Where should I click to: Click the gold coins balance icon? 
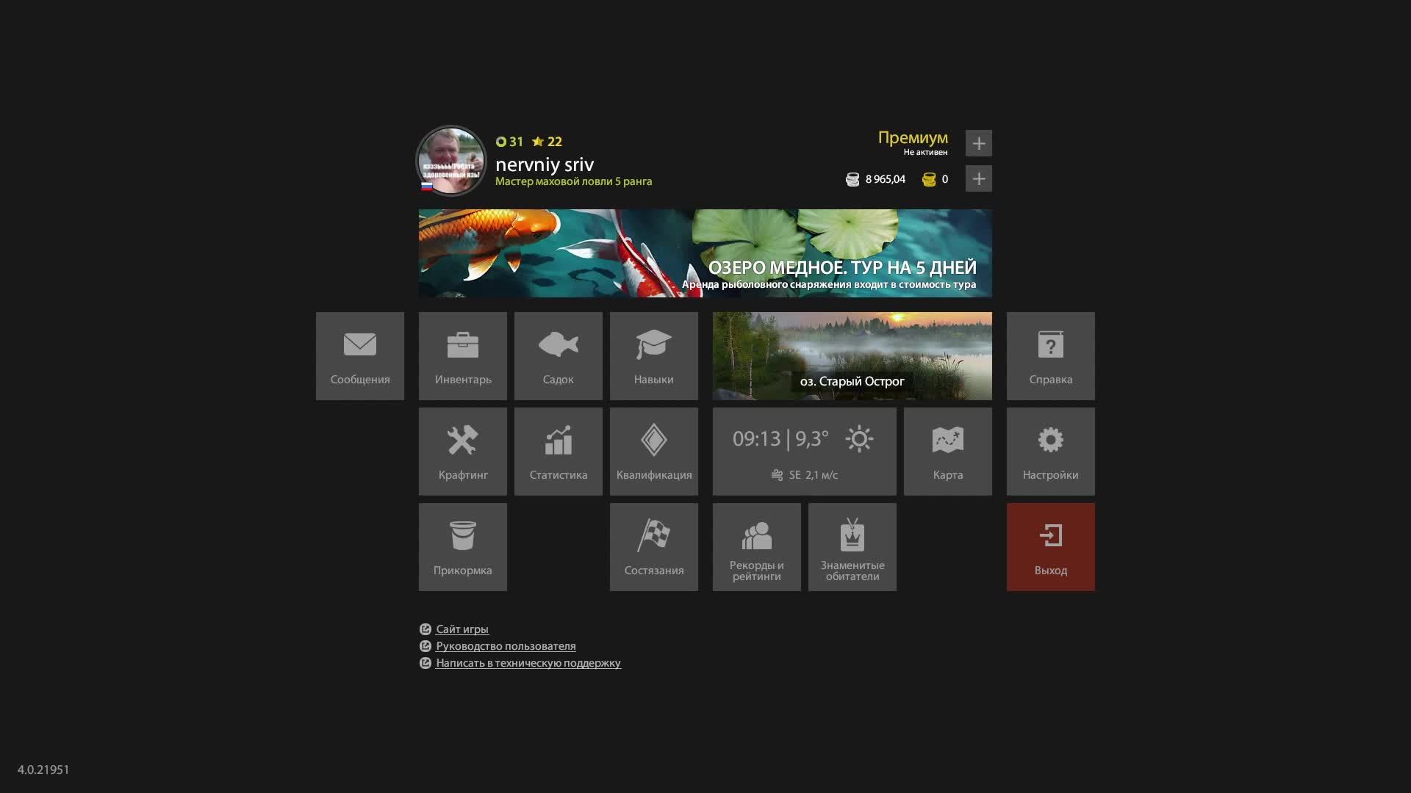(x=929, y=179)
